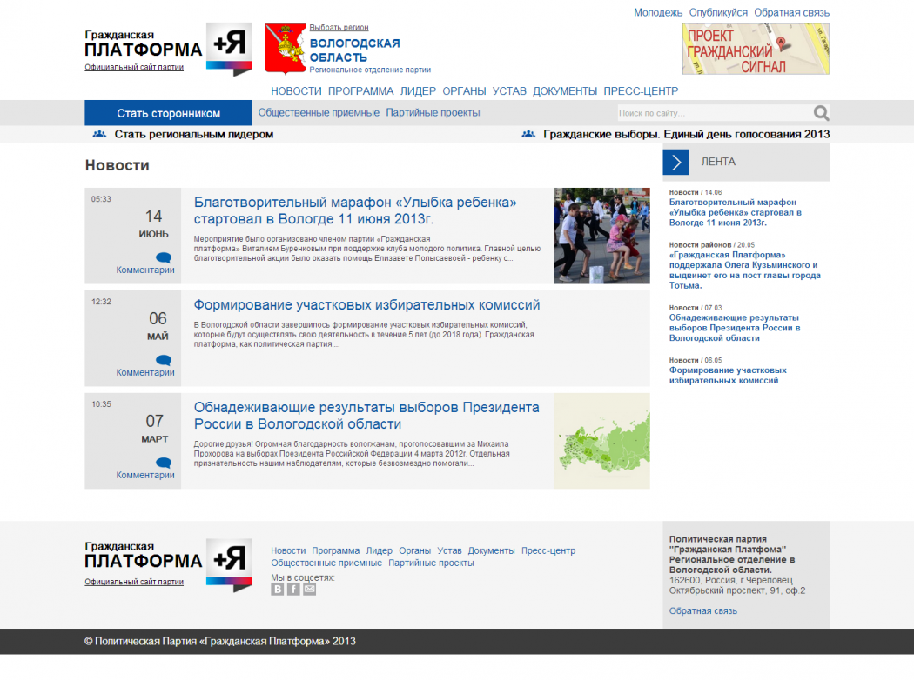Open Партийные проекты in the top bar
This screenshot has width=914, height=680.
tap(433, 112)
